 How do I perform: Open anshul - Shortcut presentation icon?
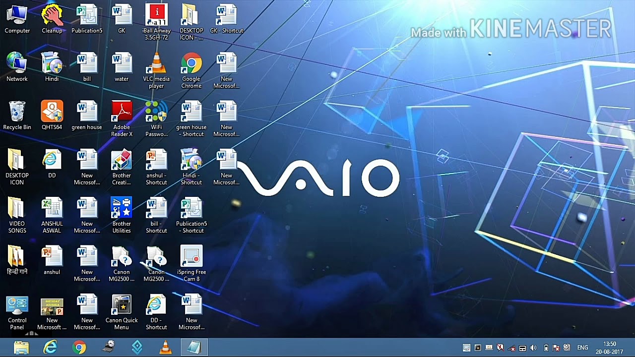[156, 167]
